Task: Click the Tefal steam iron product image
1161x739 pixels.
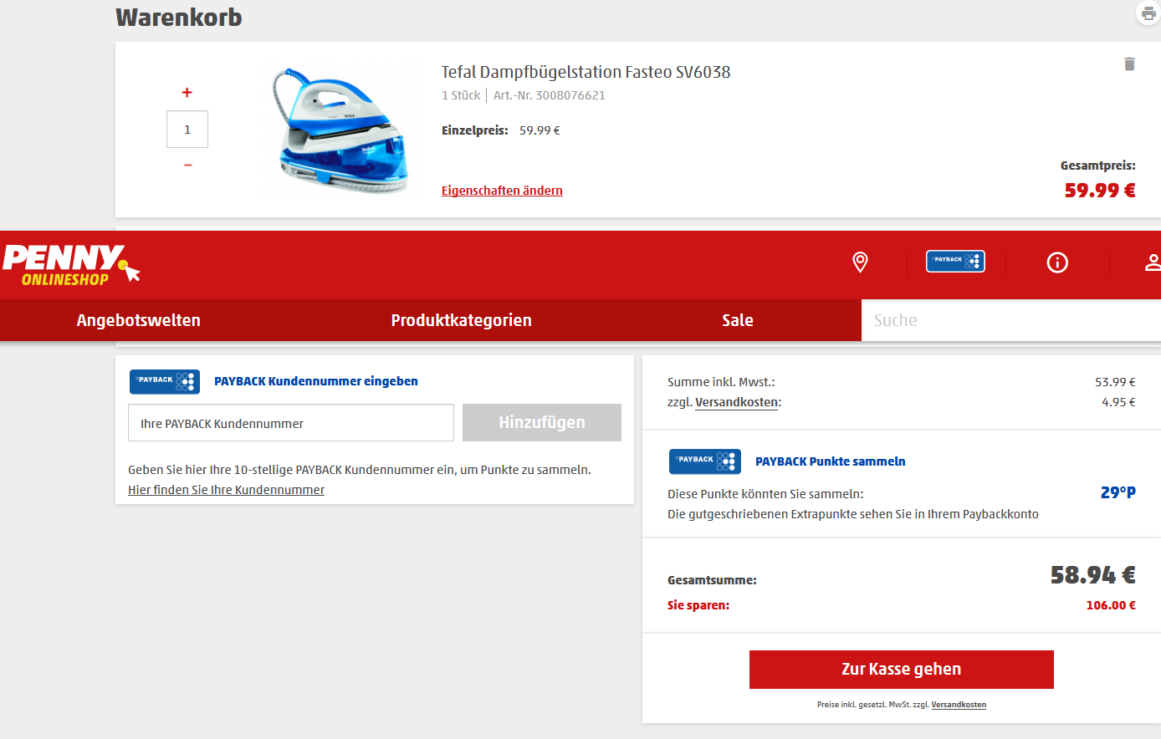Action: point(343,131)
